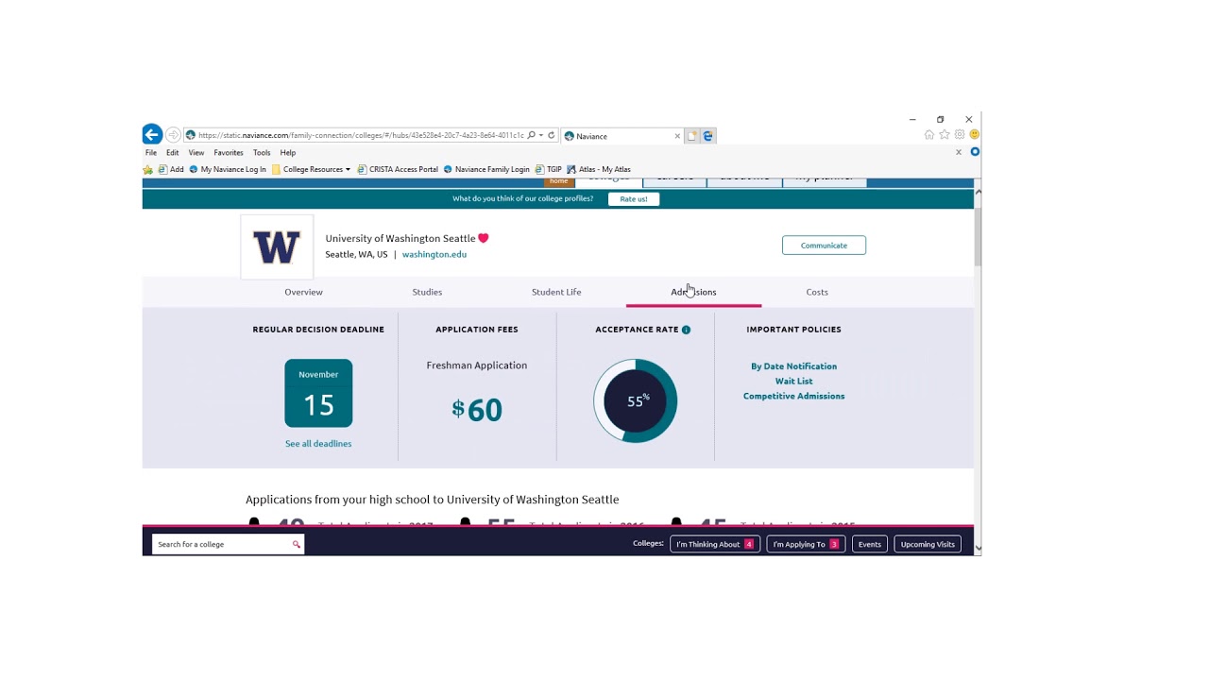This screenshot has height=680, width=1209.
Task: Click the home navigation tab
Action: (559, 181)
